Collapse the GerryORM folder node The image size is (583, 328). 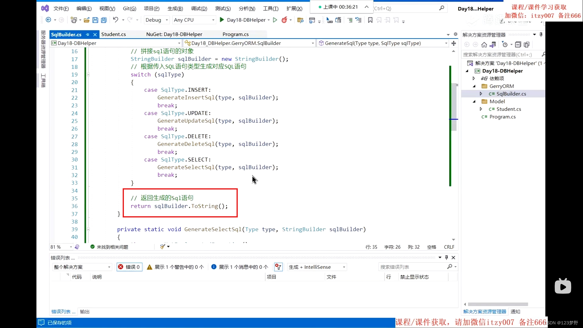click(474, 86)
